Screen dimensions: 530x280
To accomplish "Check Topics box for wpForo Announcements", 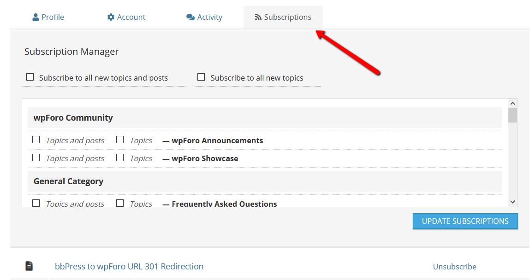I will tap(120, 140).
